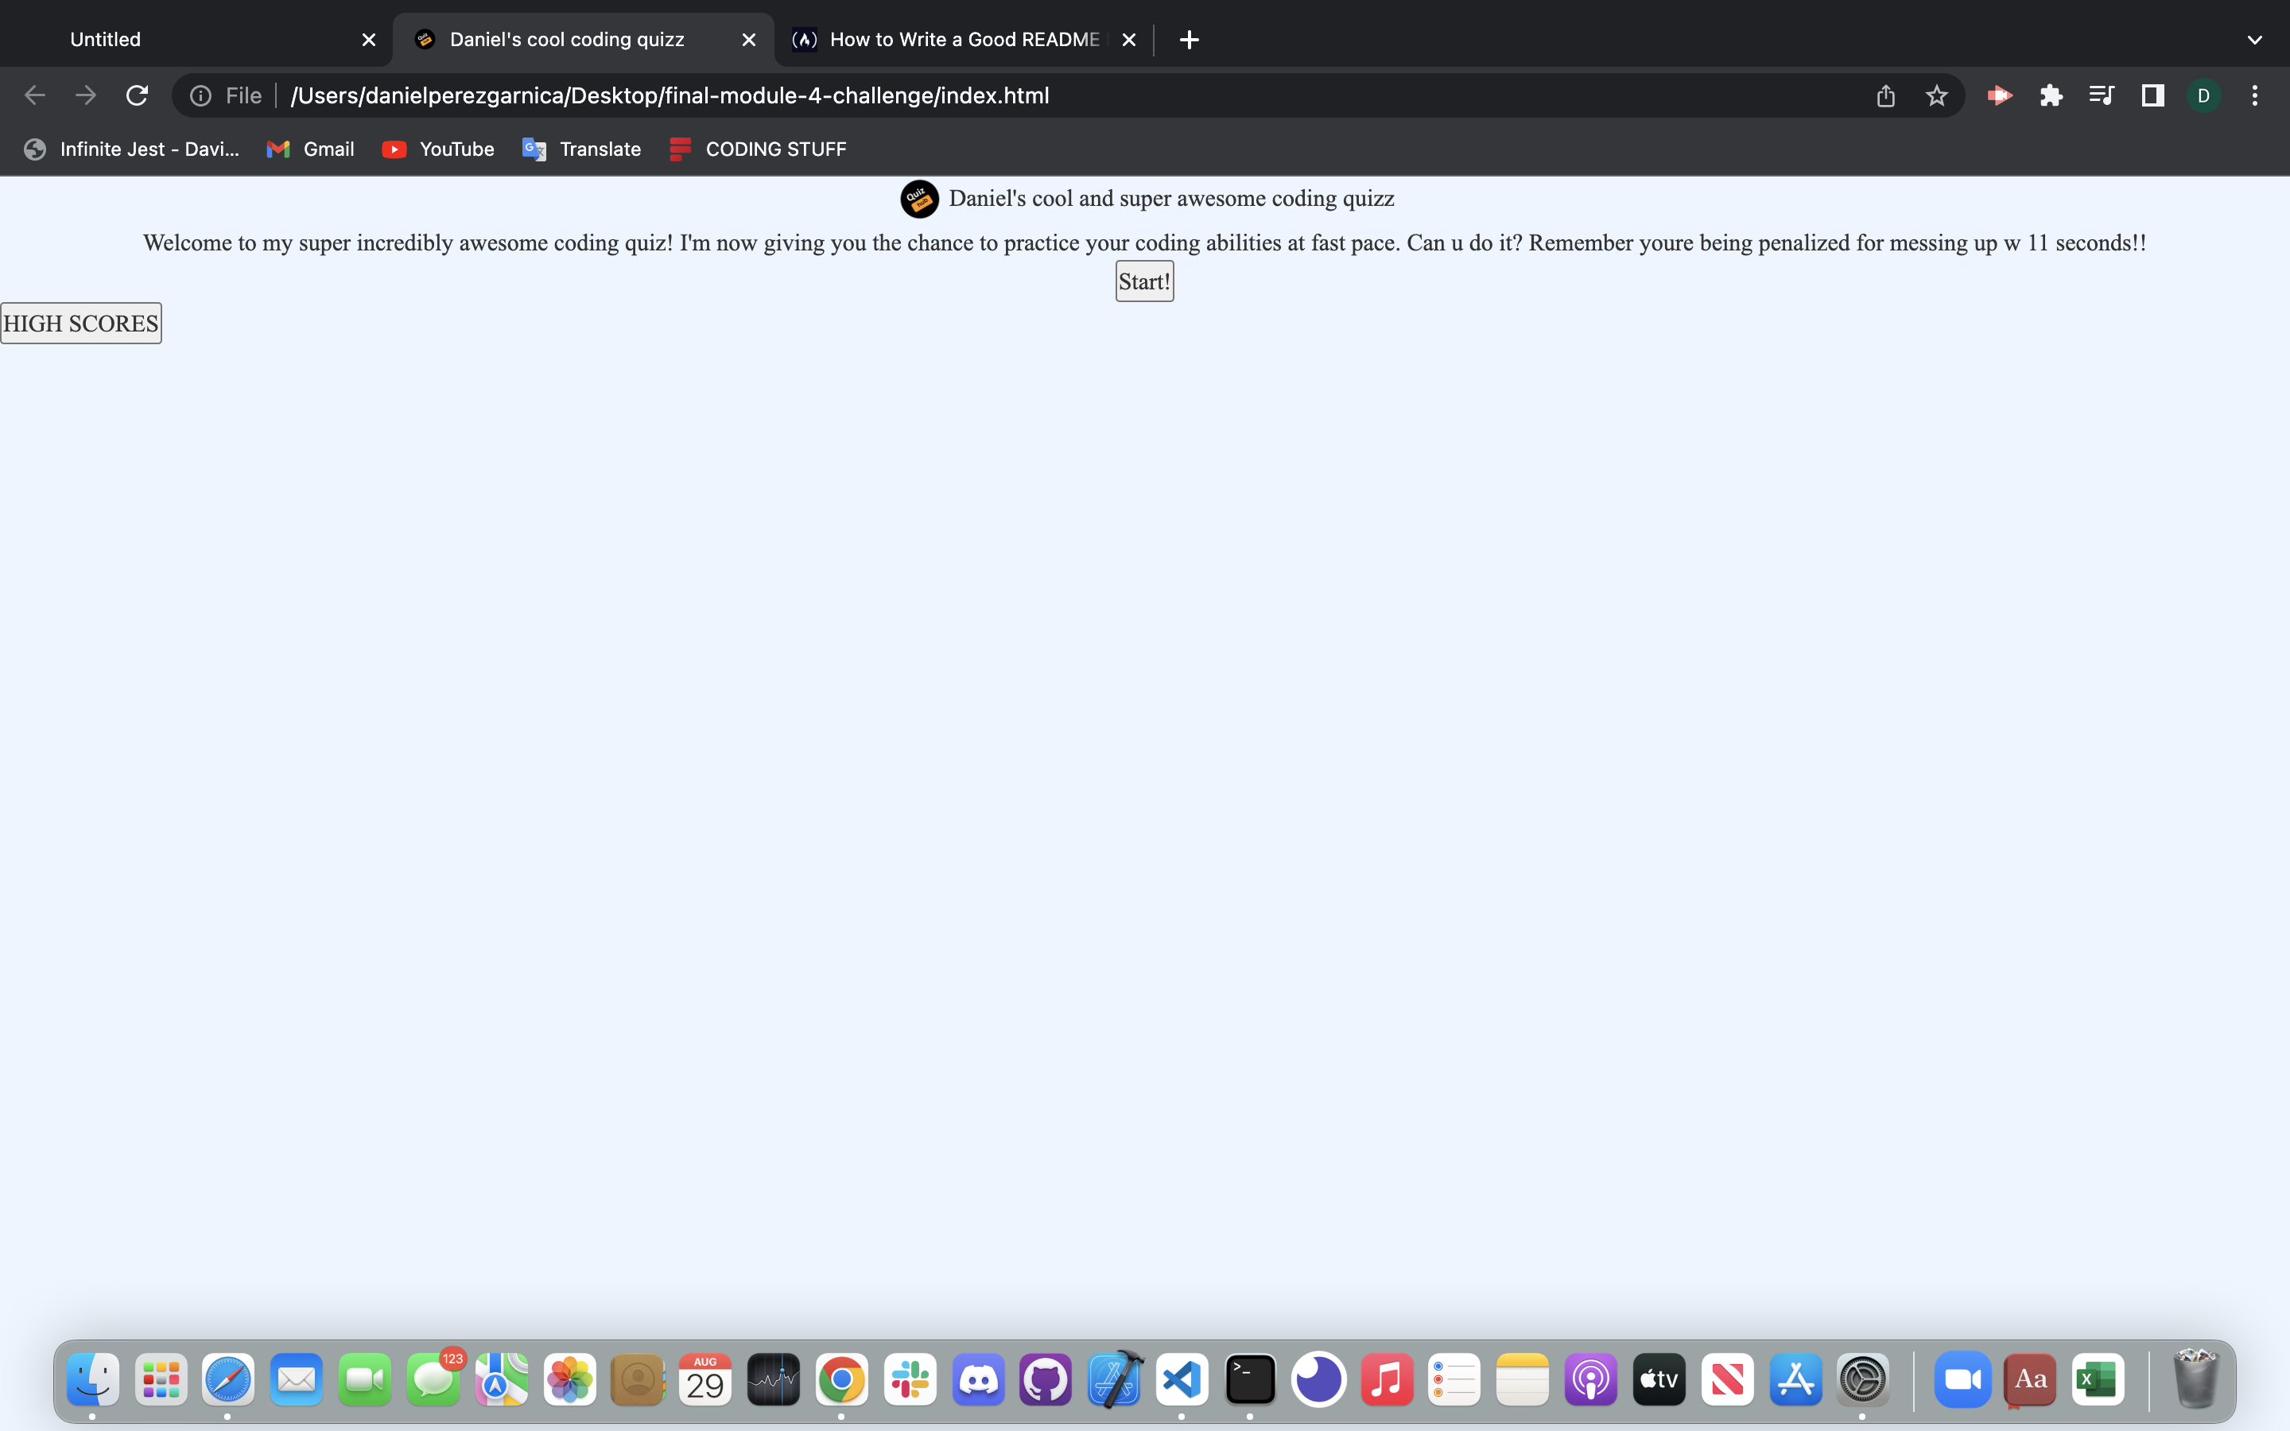
Task: Close the Daniel's cool coding quizz tab
Action: pyautogui.click(x=748, y=40)
